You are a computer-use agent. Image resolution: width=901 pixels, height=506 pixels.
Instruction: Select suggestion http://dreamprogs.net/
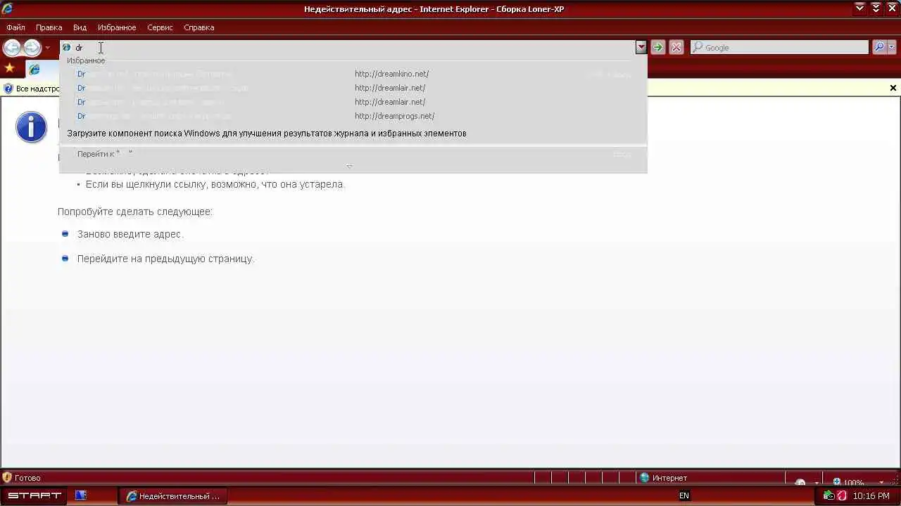[353, 116]
